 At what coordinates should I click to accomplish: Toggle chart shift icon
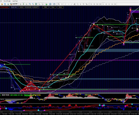[43, 4]
